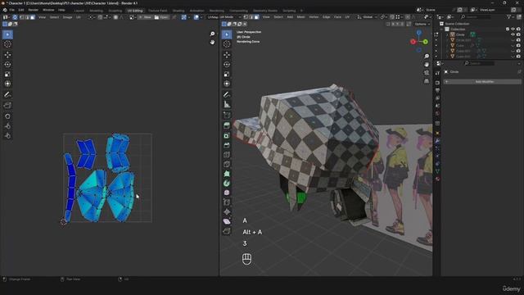Select the UV Rip tool
Image resolution: width=524 pixels, height=295 pixels.
[7, 106]
